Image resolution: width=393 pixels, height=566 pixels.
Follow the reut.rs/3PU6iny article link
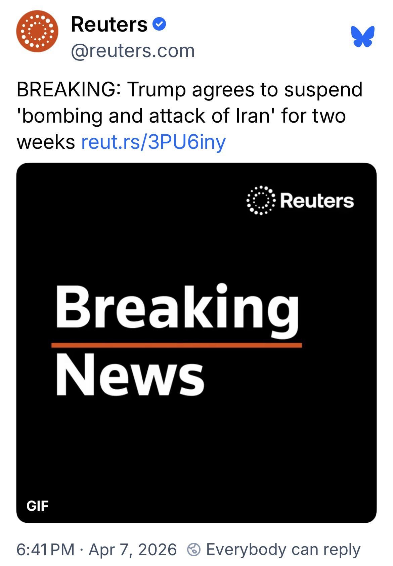(x=154, y=142)
